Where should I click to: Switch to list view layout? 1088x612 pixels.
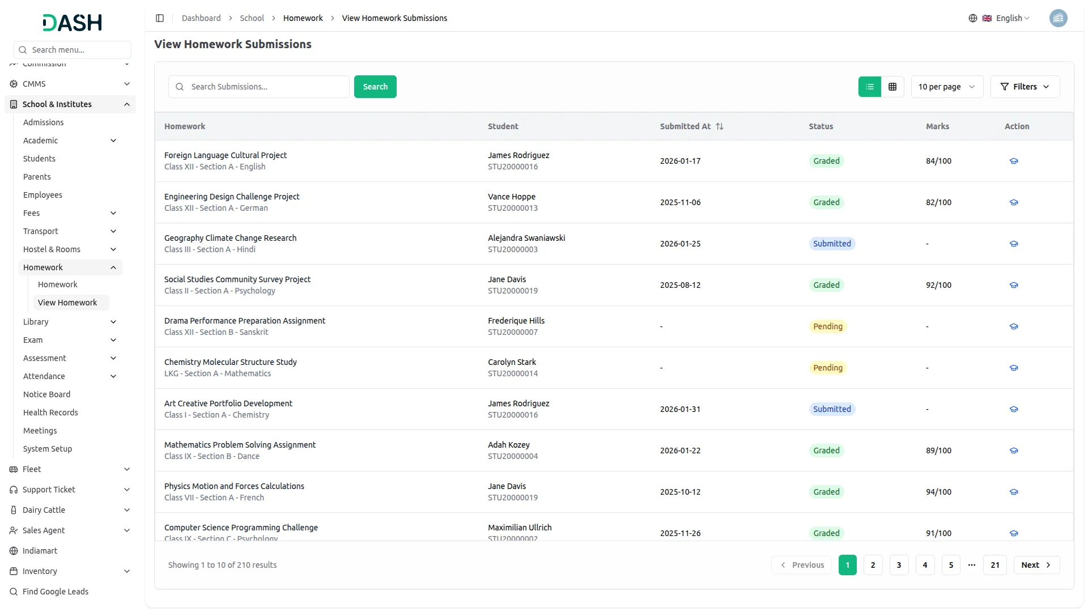869,87
